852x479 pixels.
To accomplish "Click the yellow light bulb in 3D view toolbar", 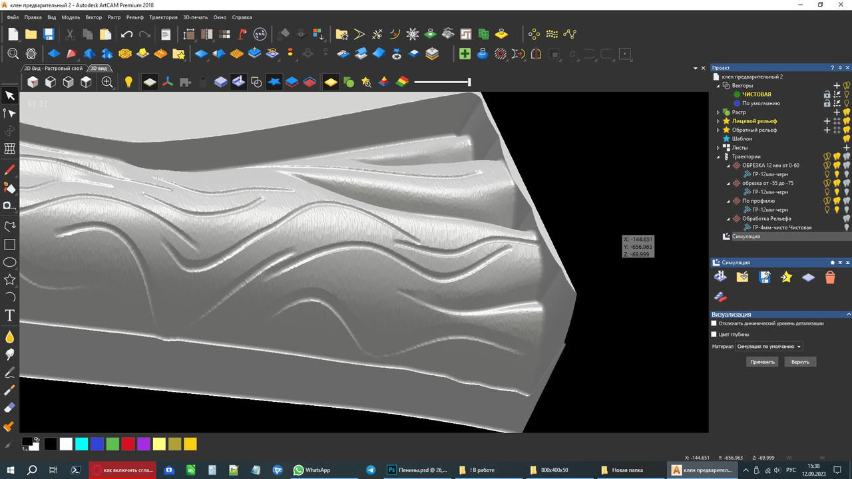I will tap(128, 82).
